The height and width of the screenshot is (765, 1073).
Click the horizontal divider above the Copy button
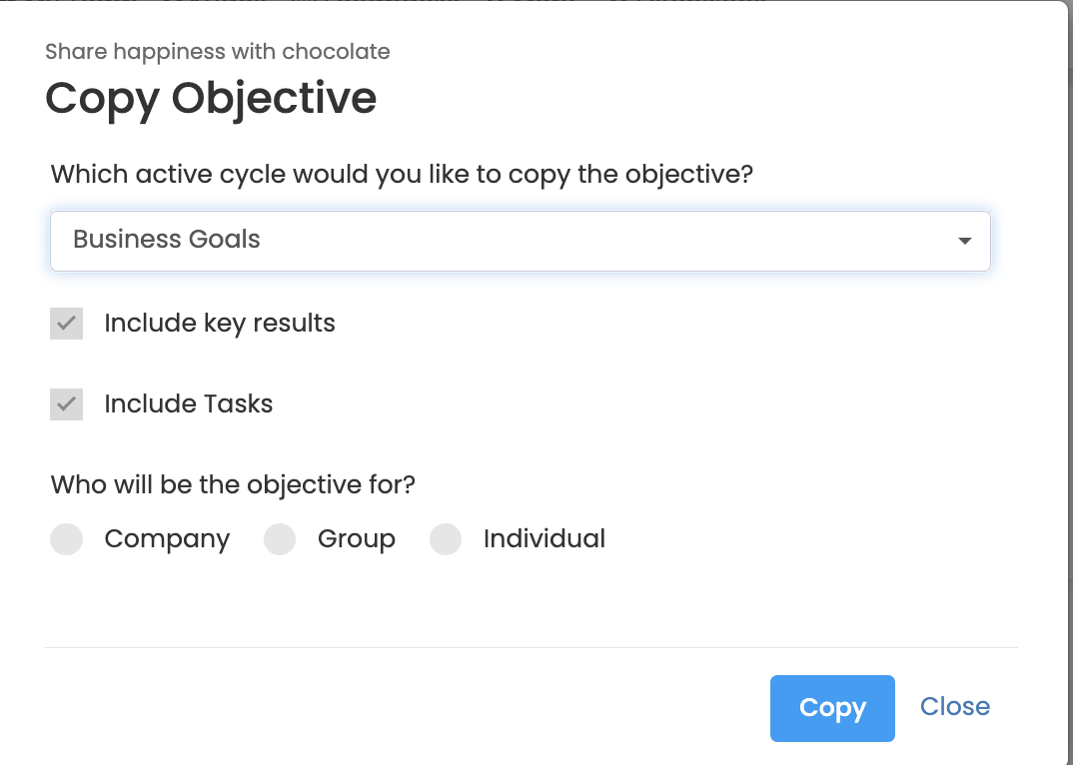[530, 647]
